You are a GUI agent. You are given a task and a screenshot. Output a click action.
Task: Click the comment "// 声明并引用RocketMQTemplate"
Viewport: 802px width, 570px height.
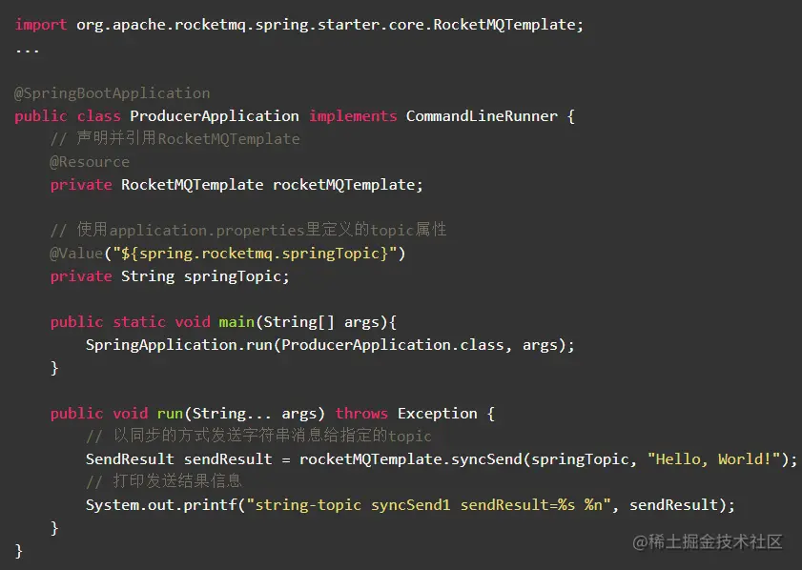click(x=175, y=138)
